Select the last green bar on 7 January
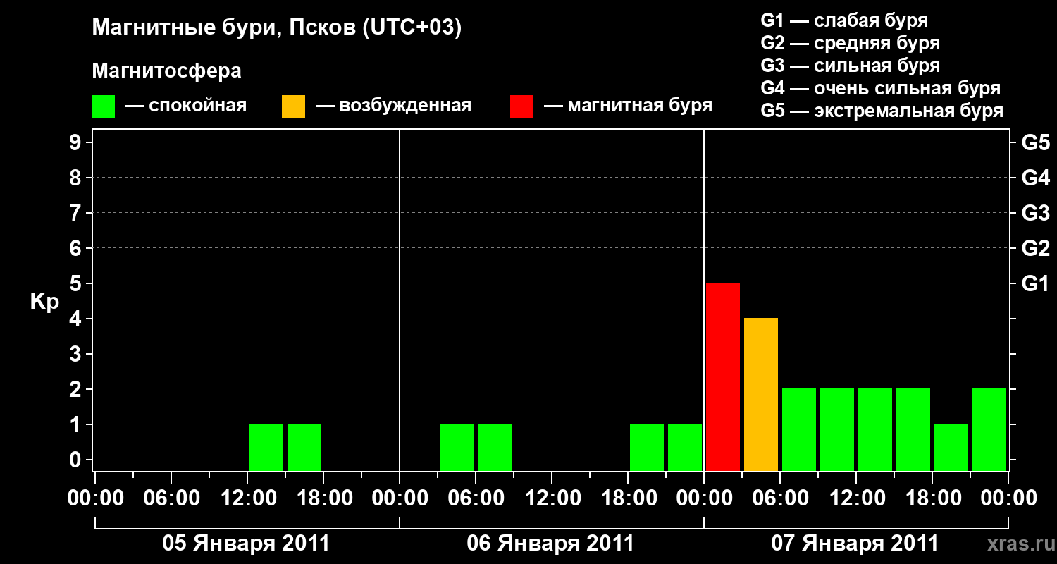This screenshot has width=1057, height=564. 989,429
